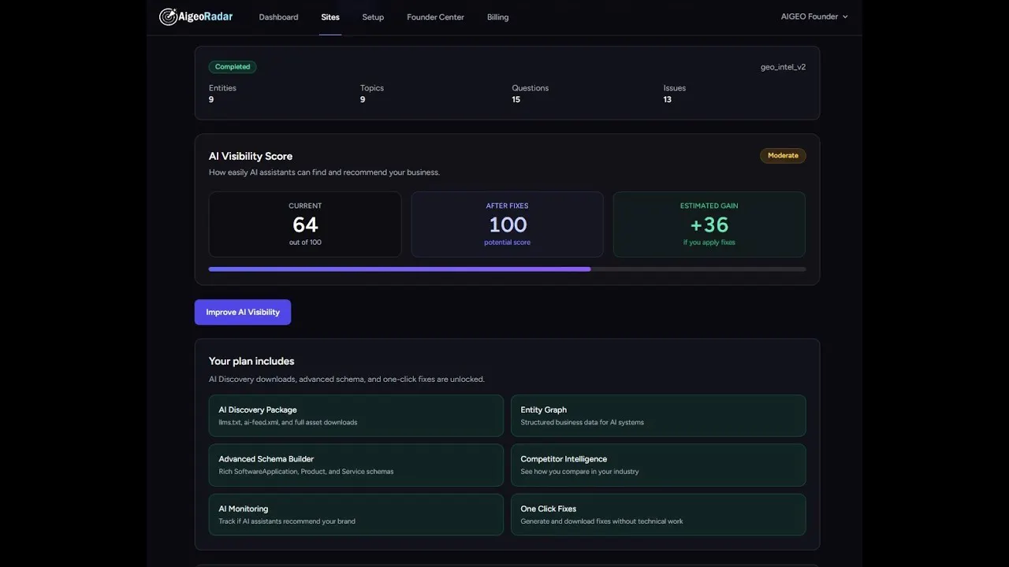The image size is (1009, 567).
Task: Click the AI visibility progress bar
Action: click(507, 269)
